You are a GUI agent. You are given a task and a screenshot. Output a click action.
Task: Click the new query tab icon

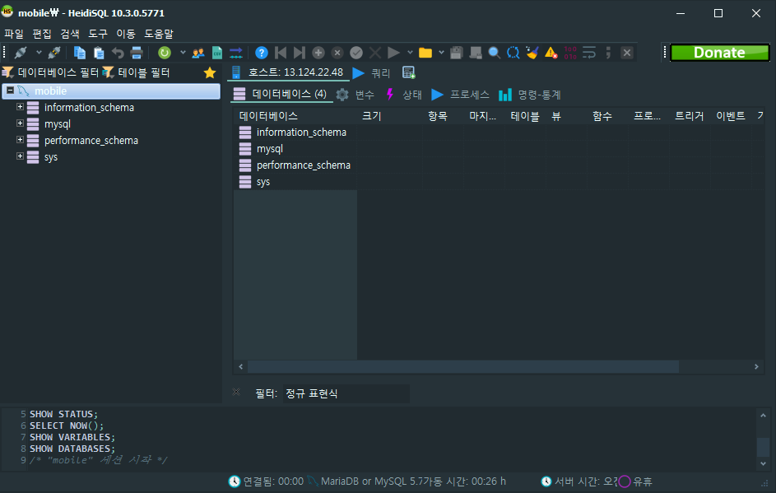(x=409, y=72)
